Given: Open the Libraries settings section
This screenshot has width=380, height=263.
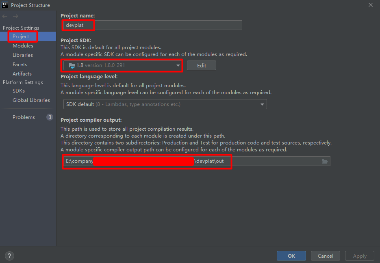Looking at the screenshot, I should coord(22,55).
